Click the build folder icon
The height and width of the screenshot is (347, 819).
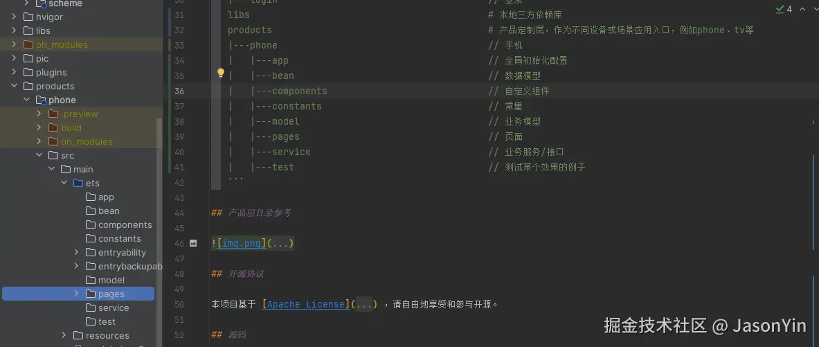point(53,127)
